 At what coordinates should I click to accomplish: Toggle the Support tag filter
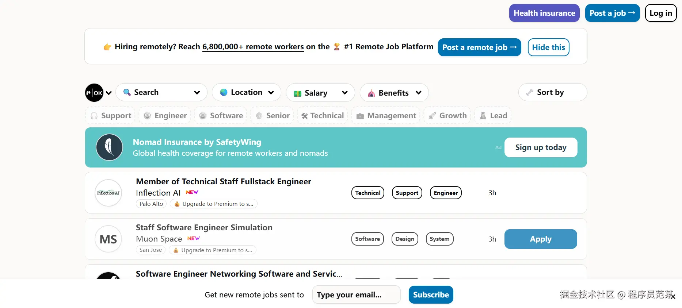point(111,116)
